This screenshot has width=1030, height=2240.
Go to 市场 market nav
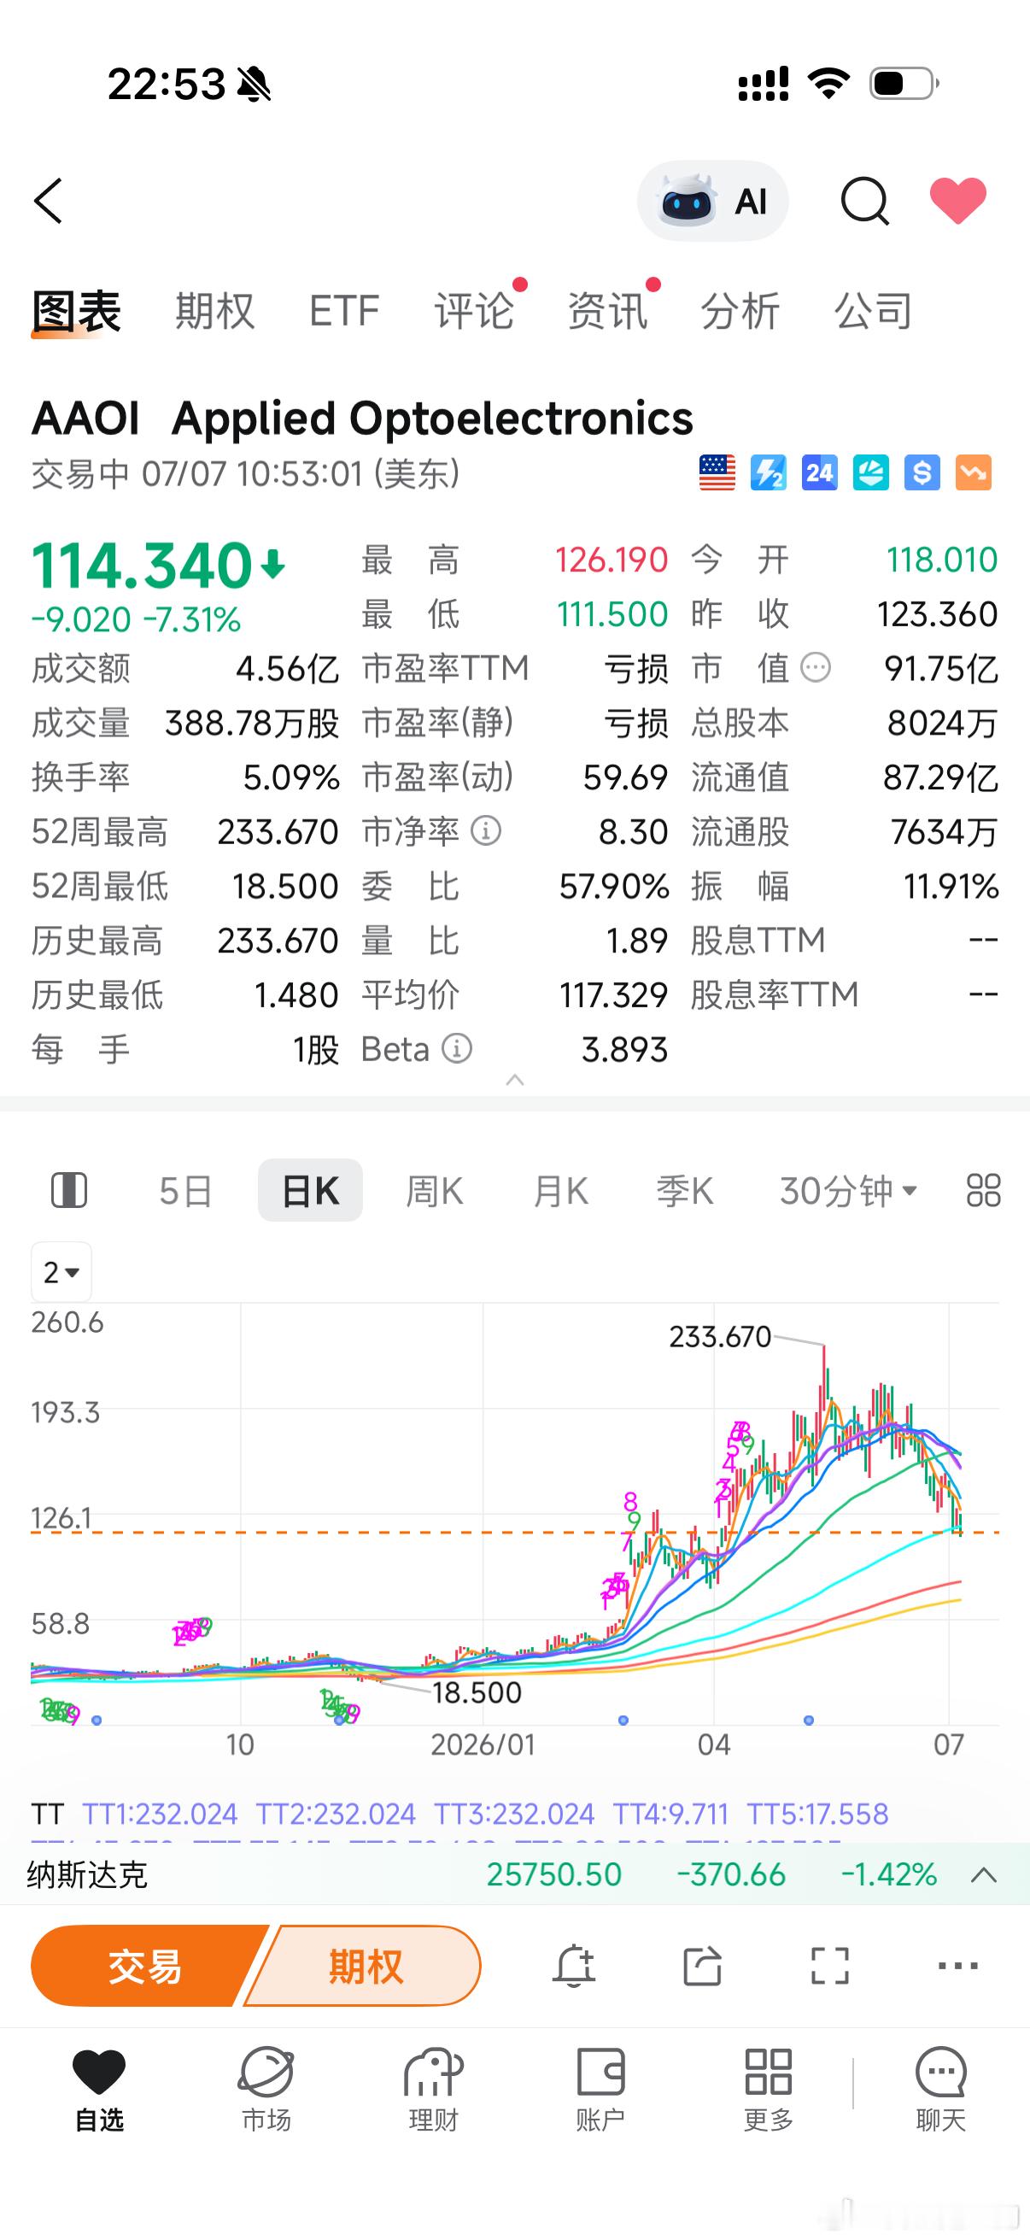pyautogui.click(x=266, y=2090)
